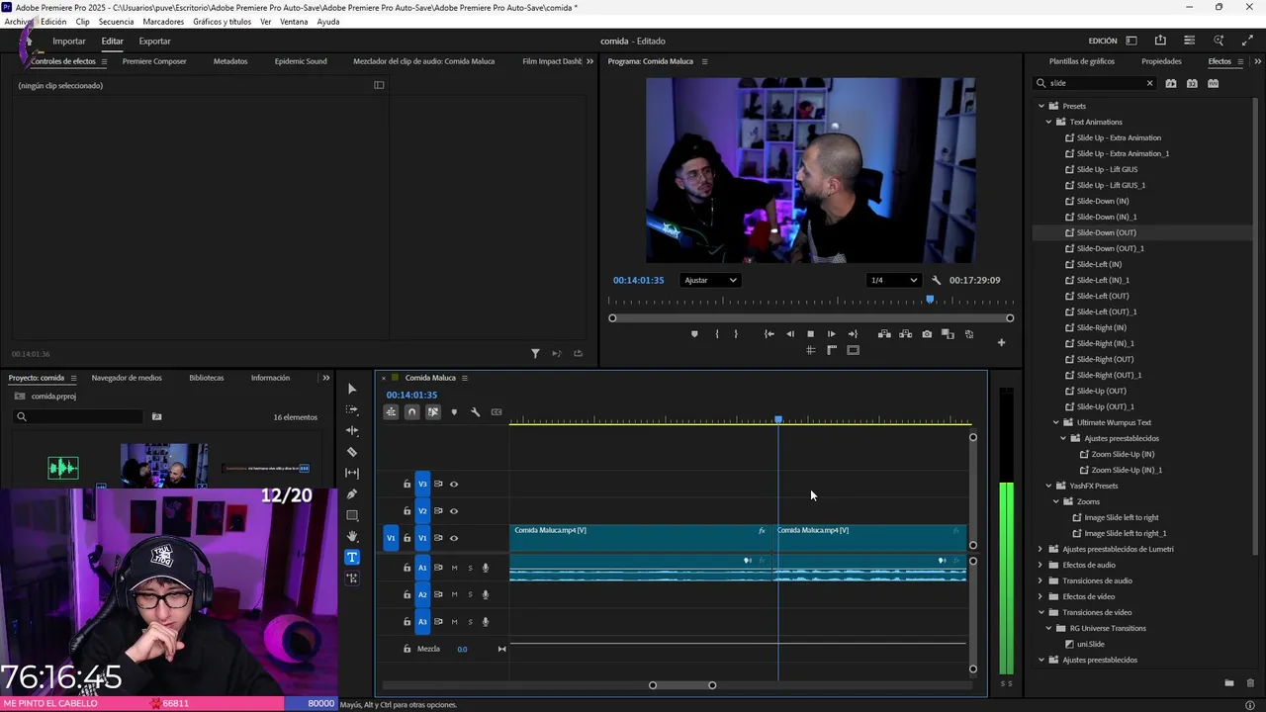The image size is (1266, 712).
Task: Open the button editor plus icon
Action: click(x=1001, y=342)
